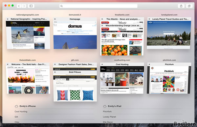Image resolution: width=197 pixels, height=127 pixels.
Task: Close the Cool Hunting tab thumbnail
Action: [102, 64]
